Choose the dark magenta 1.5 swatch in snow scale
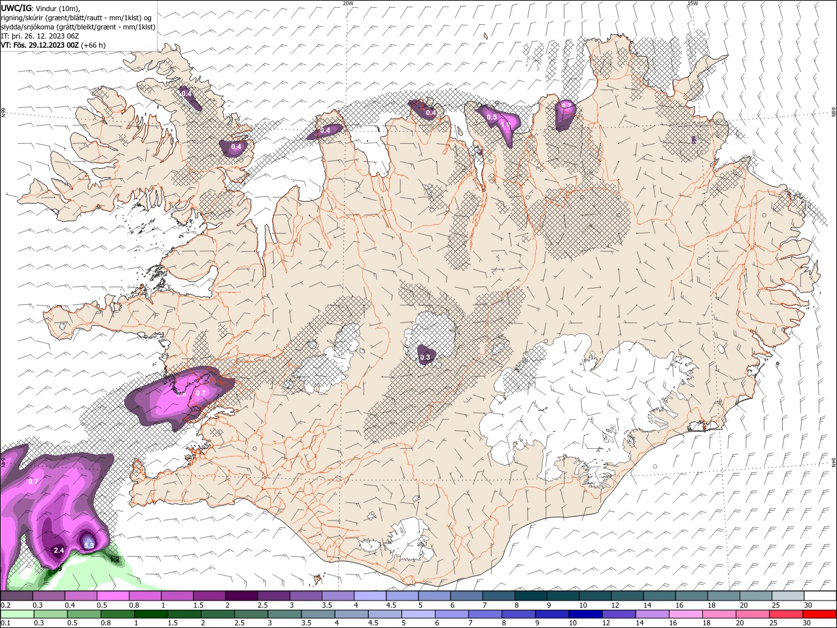 (x=209, y=596)
